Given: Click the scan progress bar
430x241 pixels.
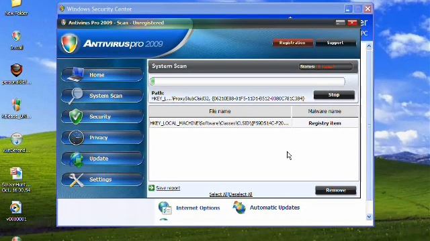Looking at the screenshot, I should [247, 81].
